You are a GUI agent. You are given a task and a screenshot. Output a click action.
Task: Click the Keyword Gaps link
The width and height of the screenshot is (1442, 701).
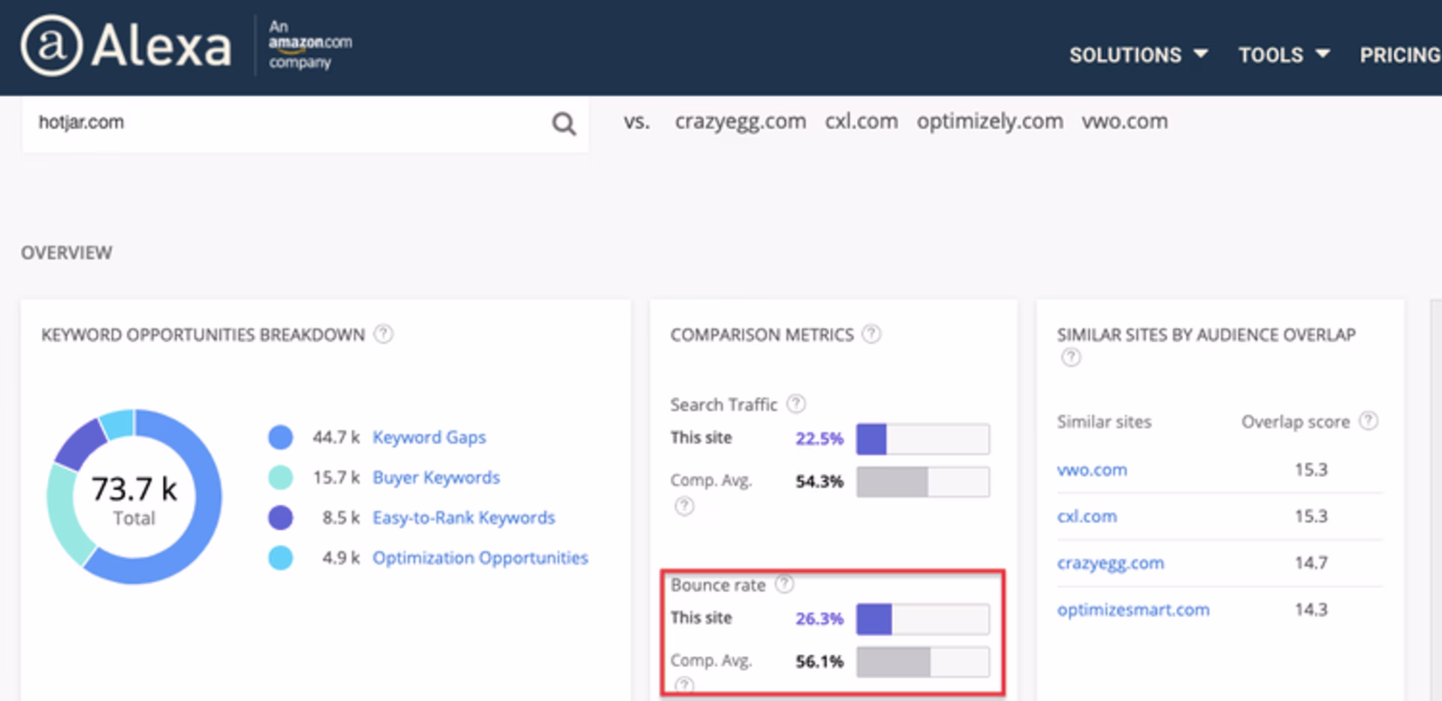point(429,437)
